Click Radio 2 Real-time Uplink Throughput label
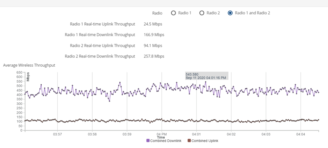The height and width of the screenshot is (148, 328). coord(102,46)
